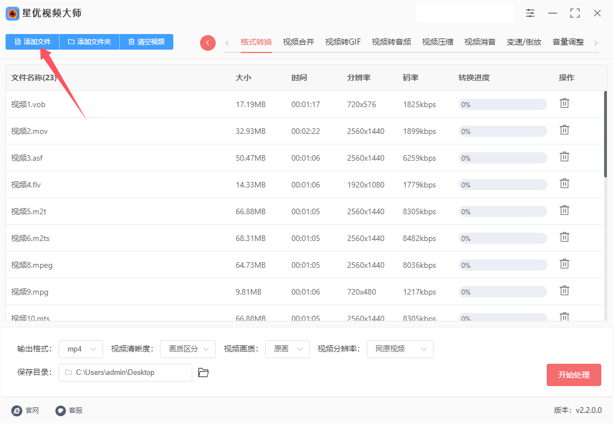Select the 视频5.m2t file name

pos(28,211)
